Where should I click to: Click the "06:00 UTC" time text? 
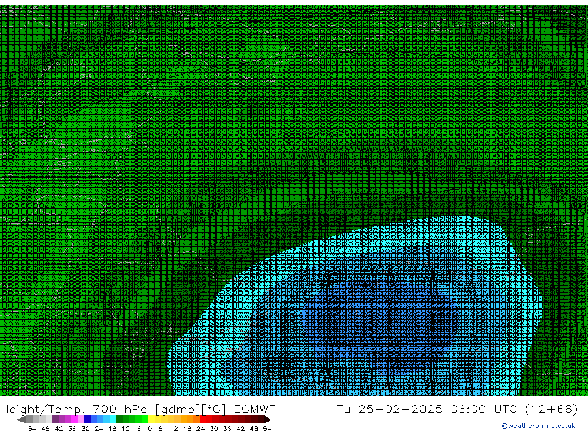pos(484,409)
